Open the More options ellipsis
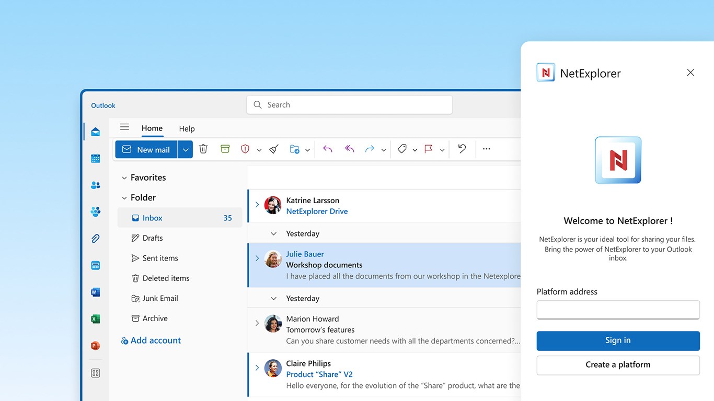This screenshot has height=401, width=714. [x=487, y=149]
